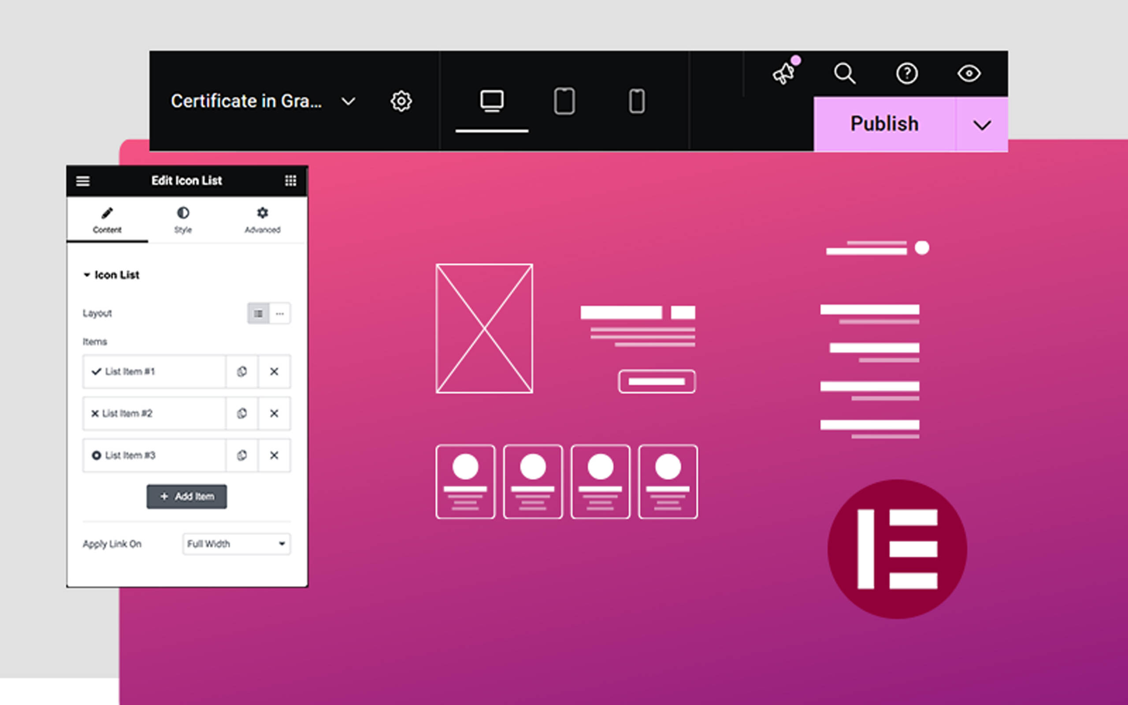Expand the document title dropdown chevron

pyautogui.click(x=348, y=101)
